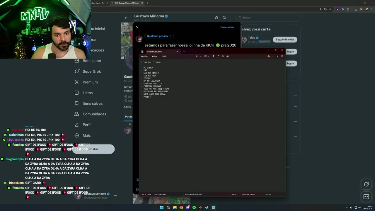Open Listas in X sidebar

[84, 93]
